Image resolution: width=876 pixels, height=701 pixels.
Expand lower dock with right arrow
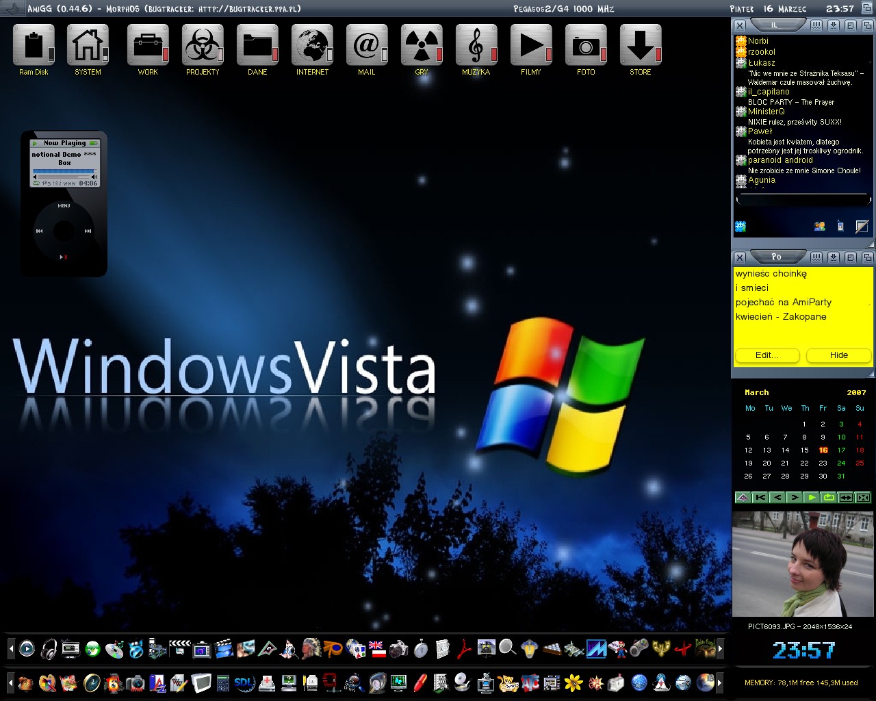pyautogui.click(x=720, y=683)
